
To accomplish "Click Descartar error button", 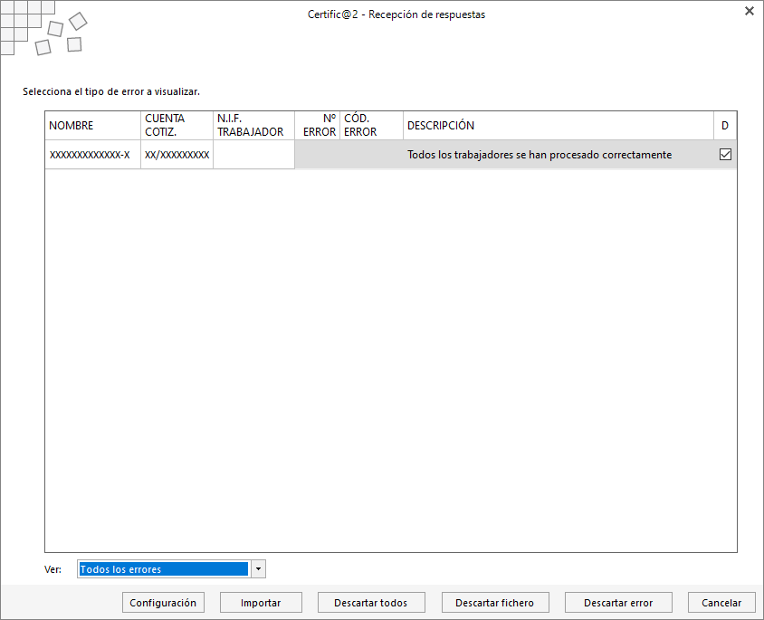I will pyautogui.click(x=618, y=603).
